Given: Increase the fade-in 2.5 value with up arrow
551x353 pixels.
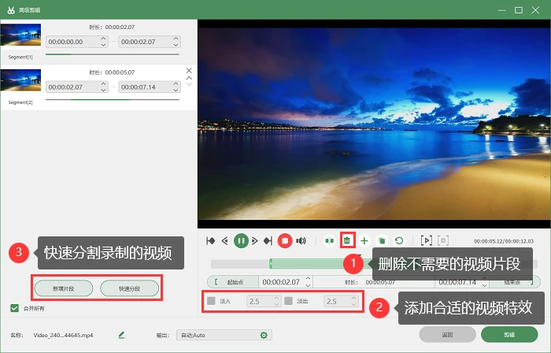Looking at the screenshot, I should (x=276, y=298).
